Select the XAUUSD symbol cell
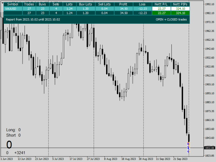The height and width of the screenshot is (162, 216). pyautogui.click(x=13, y=9)
